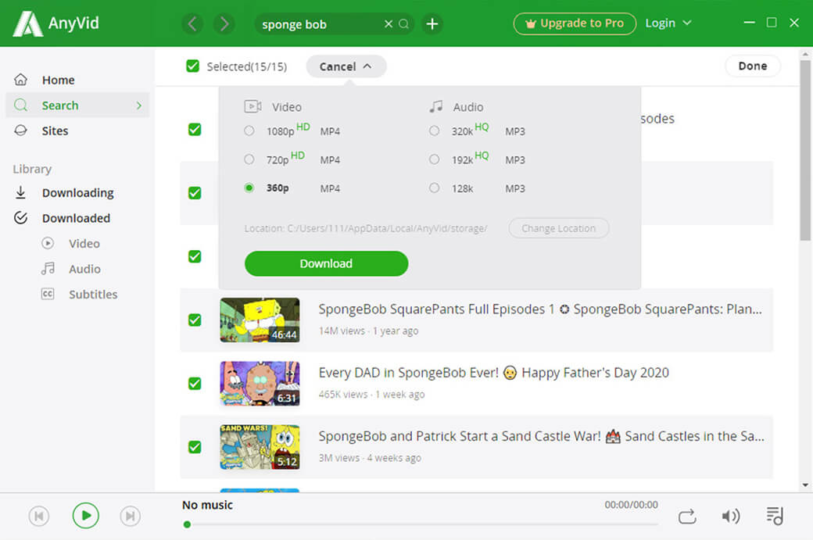The height and width of the screenshot is (540, 813).
Task: Click the Search magnifier icon in sidebar
Action: pyautogui.click(x=21, y=105)
